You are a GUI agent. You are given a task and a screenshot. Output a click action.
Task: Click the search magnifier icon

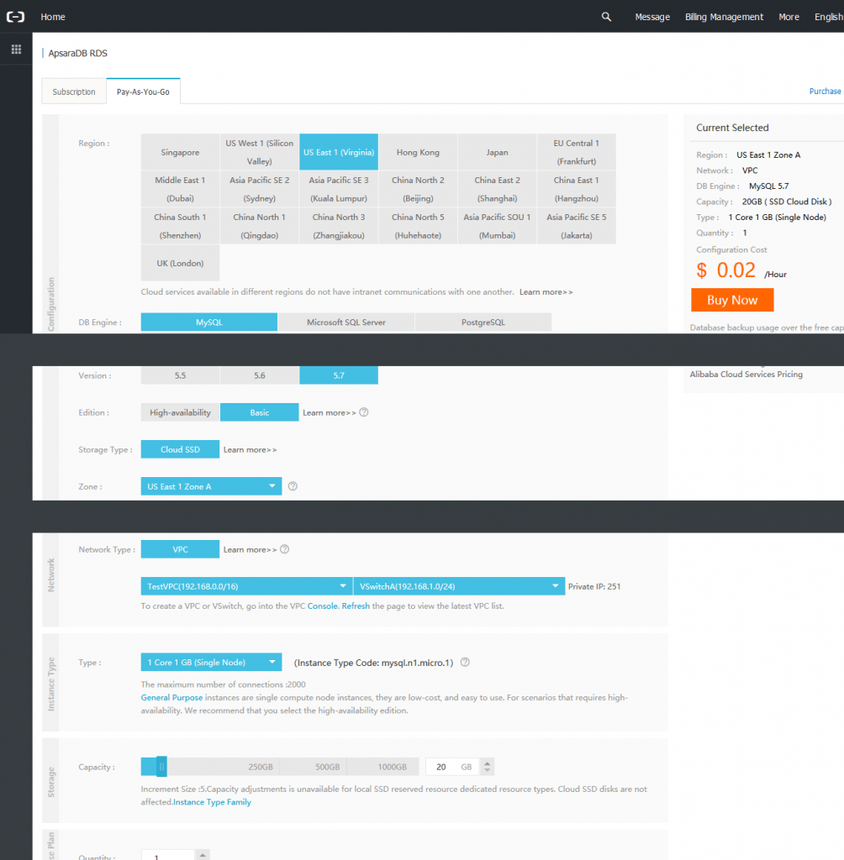coord(606,16)
